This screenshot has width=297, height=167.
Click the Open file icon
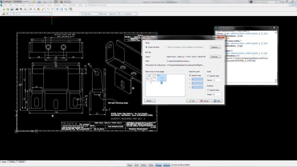[x=8, y=9]
